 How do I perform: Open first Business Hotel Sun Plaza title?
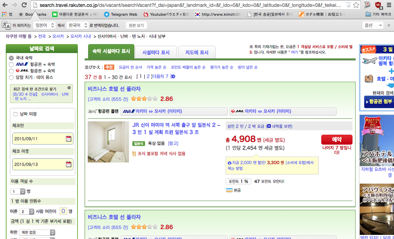click(x=114, y=89)
